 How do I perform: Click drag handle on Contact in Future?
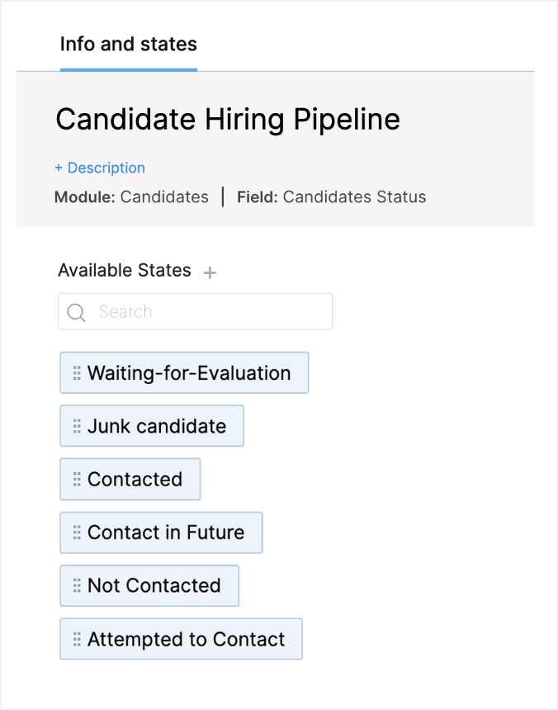coord(77,532)
